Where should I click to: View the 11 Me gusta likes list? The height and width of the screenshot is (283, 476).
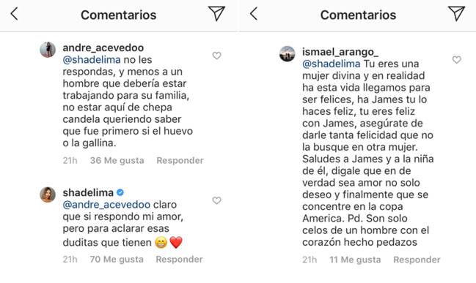pos(355,260)
